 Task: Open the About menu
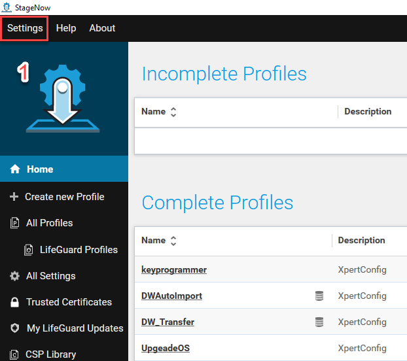(x=102, y=28)
